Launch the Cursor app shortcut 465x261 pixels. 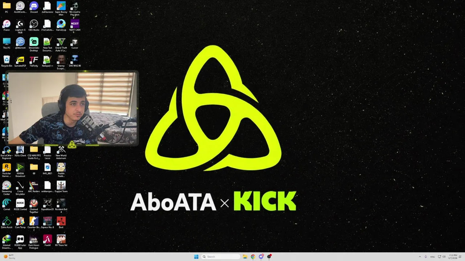coord(74,43)
